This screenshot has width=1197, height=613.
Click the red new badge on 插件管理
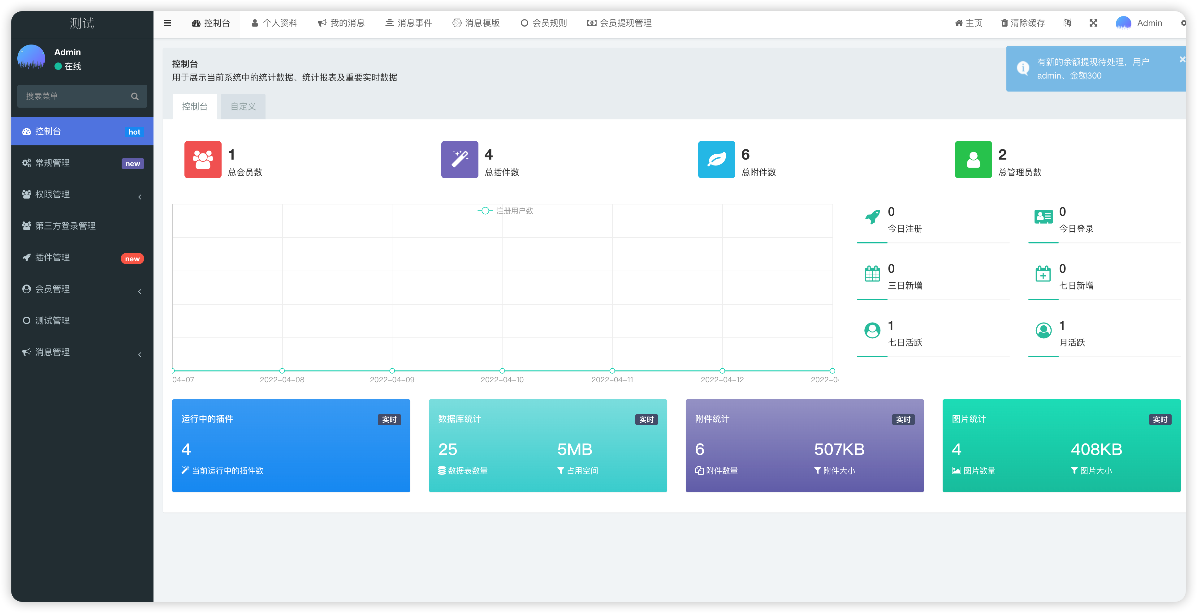132,259
